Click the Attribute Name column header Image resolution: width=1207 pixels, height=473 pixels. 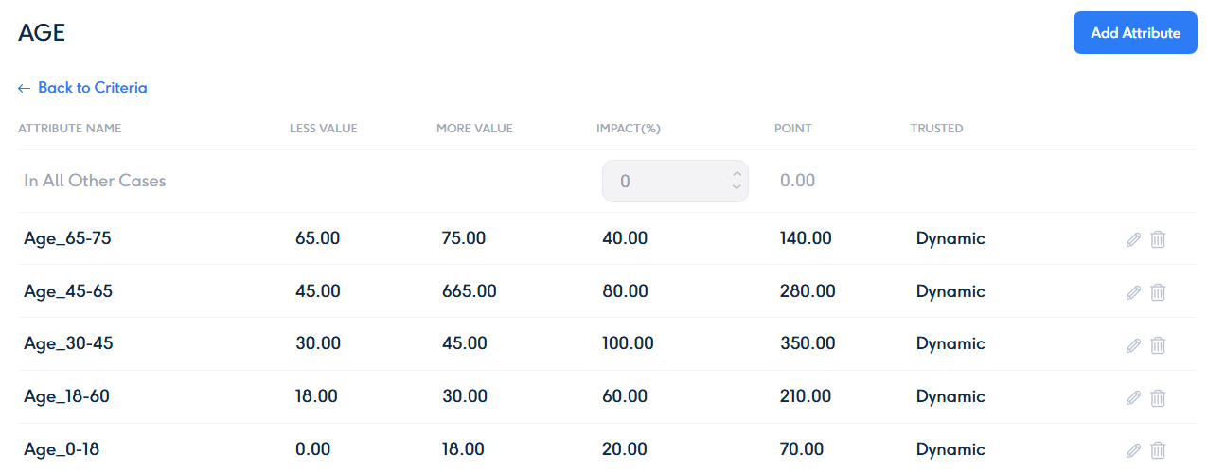pyautogui.click(x=70, y=129)
